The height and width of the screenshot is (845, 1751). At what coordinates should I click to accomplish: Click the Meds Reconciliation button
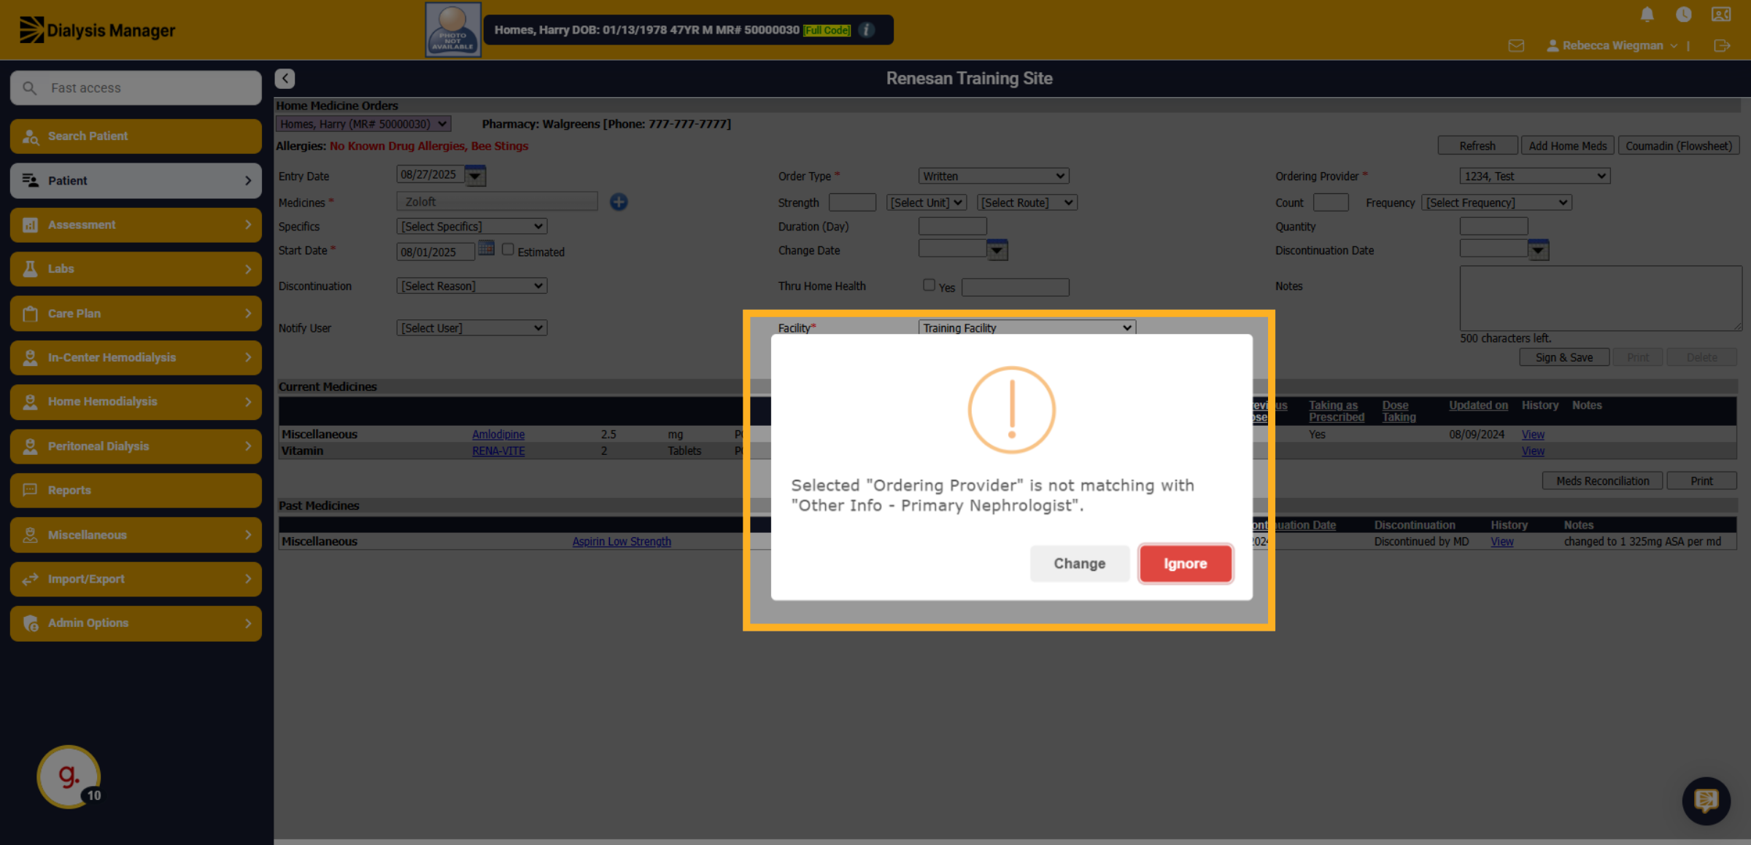pyautogui.click(x=1602, y=480)
